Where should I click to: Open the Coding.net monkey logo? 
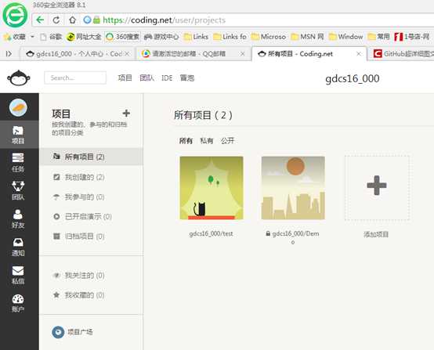(x=19, y=78)
